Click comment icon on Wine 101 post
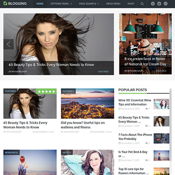Screen dimensions: 175x175 pos(146,109)
